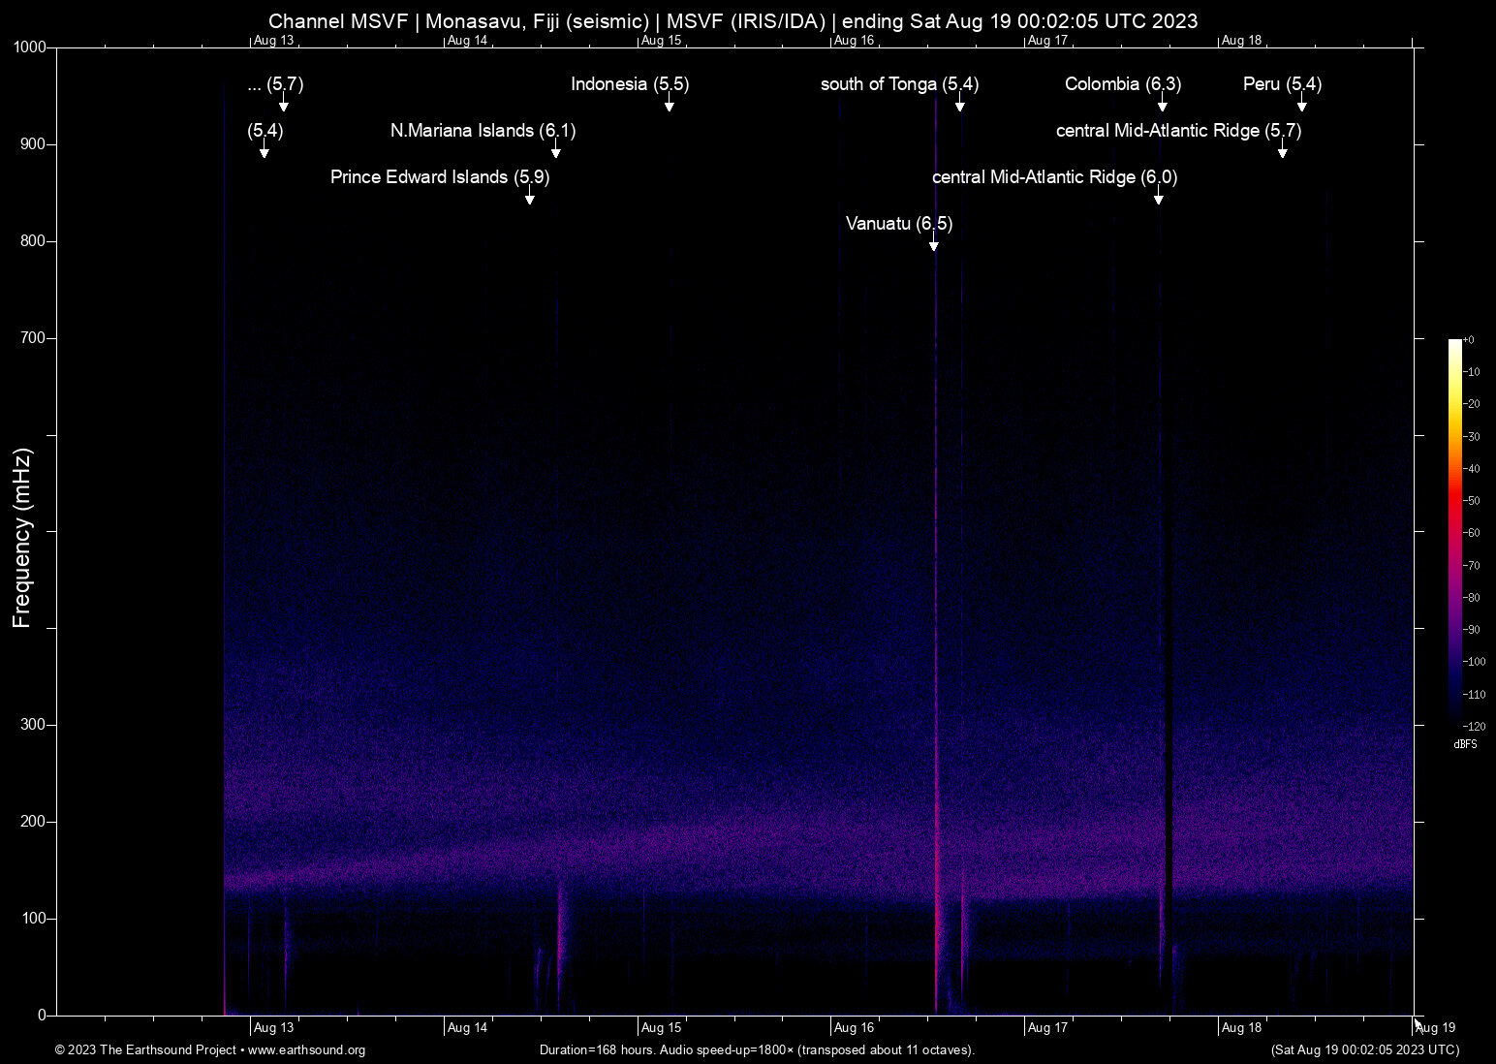Click the central Mid-Atlantic Ridge (6.0) arrow
1496x1064 pixels.
(1159, 198)
